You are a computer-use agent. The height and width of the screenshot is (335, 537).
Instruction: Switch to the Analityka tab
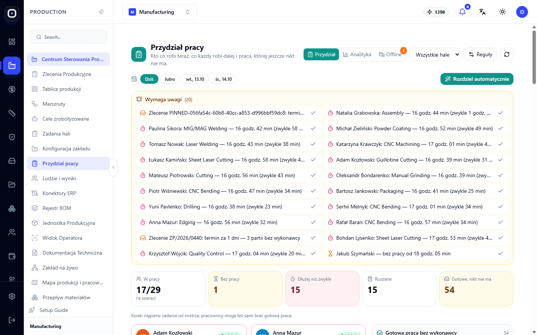click(x=357, y=54)
